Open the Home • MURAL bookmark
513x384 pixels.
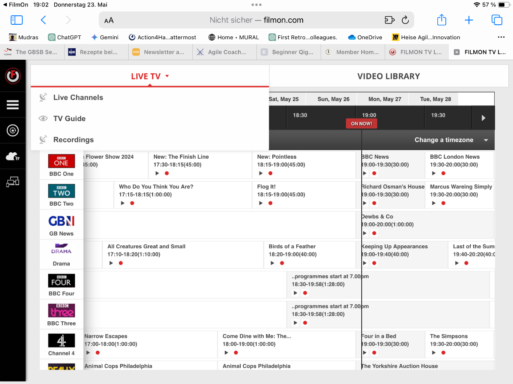pyautogui.click(x=233, y=37)
